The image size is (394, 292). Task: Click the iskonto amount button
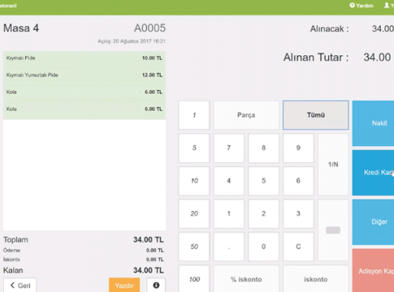click(315, 279)
